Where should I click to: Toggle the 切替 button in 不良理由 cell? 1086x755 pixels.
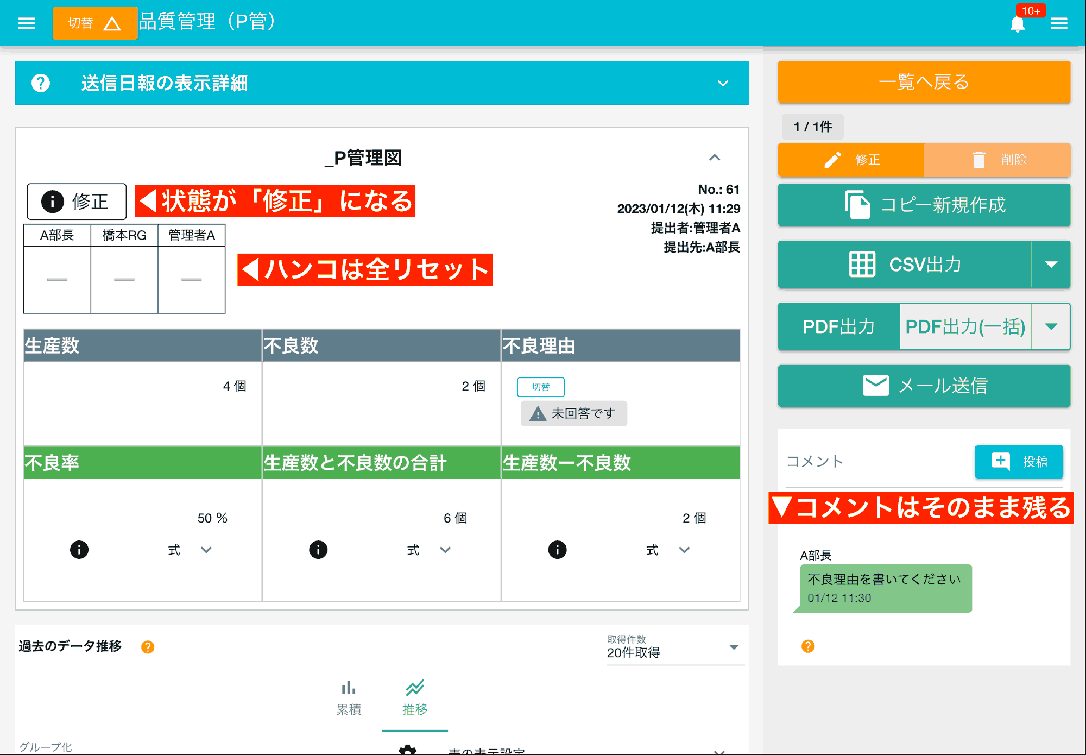[x=540, y=387]
